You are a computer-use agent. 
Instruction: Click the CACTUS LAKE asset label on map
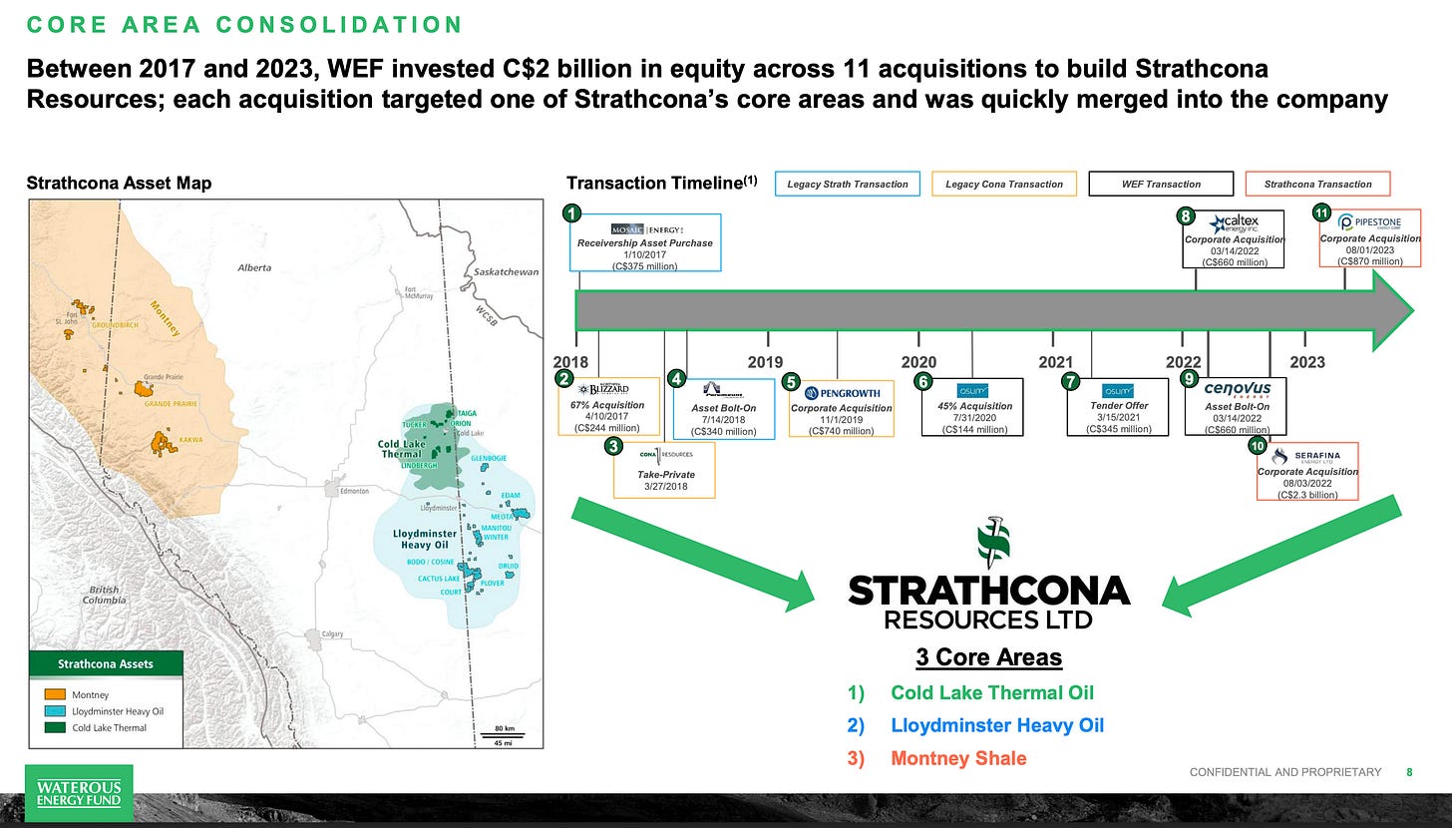click(440, 579)
